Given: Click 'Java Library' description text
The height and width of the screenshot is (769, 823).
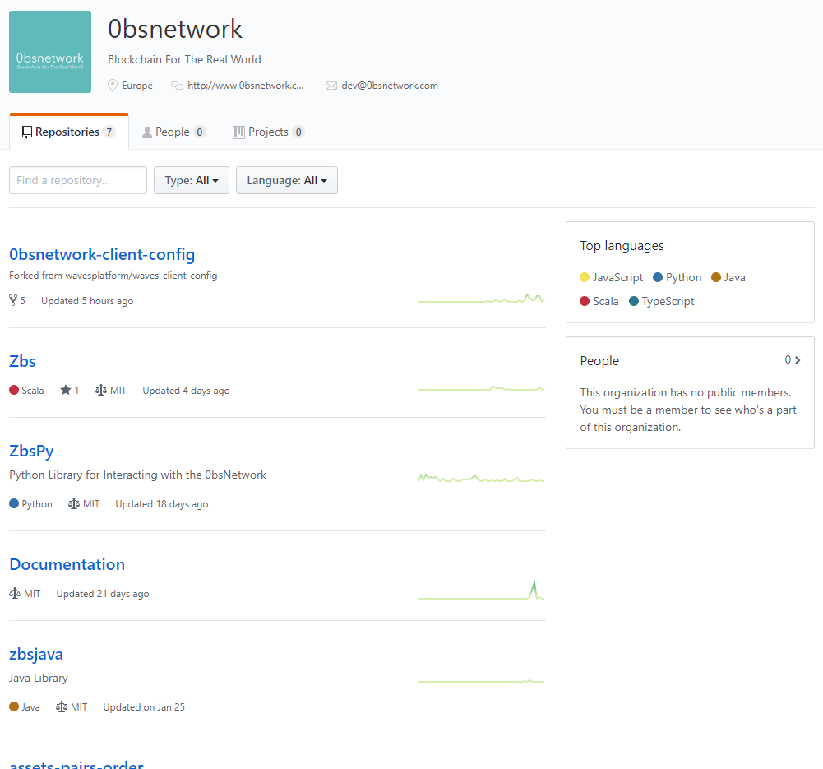Looking at the screenshot, I should point(39,678).
